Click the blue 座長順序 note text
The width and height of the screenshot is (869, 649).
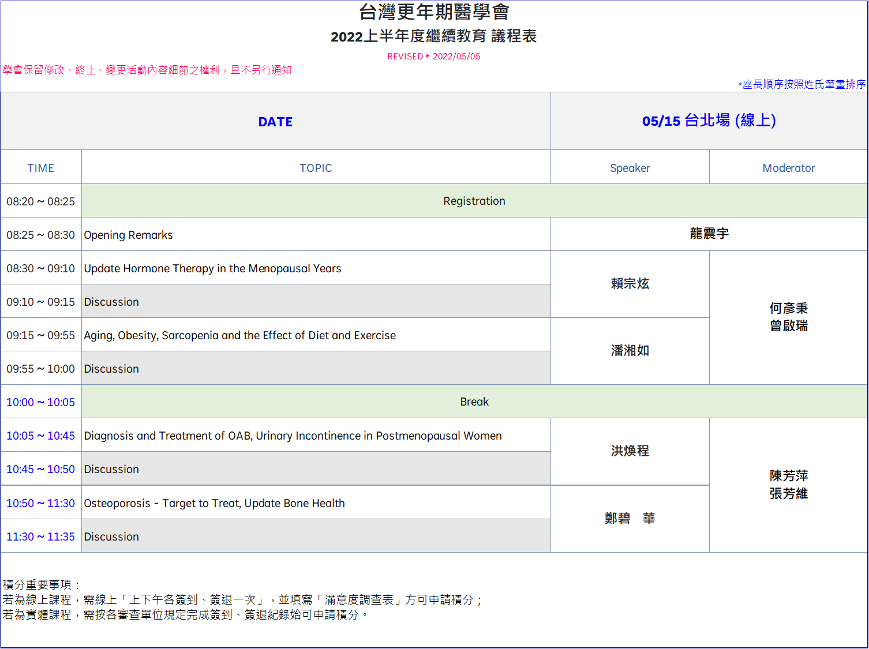tap(802, 84)
